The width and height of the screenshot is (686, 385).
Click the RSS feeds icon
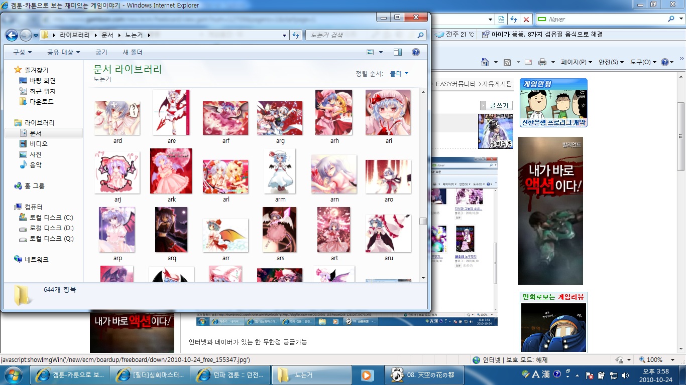(507, 62)
